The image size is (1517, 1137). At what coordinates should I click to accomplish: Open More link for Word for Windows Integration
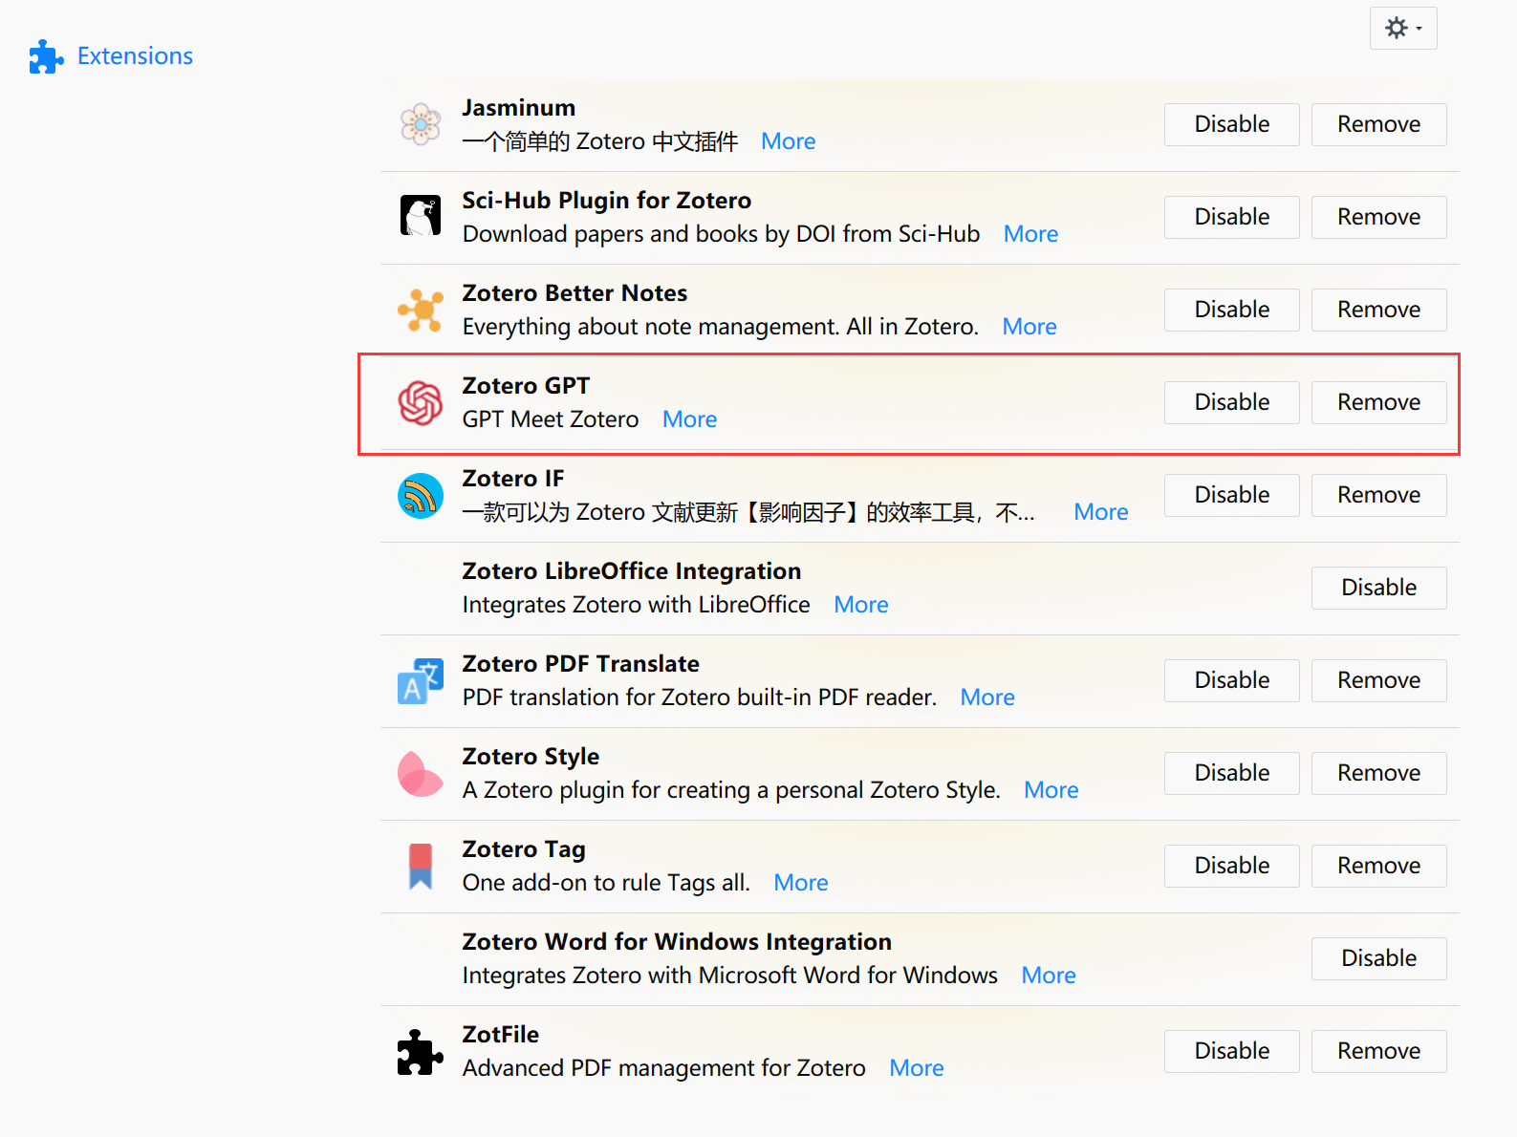[x=1049, y=976]
